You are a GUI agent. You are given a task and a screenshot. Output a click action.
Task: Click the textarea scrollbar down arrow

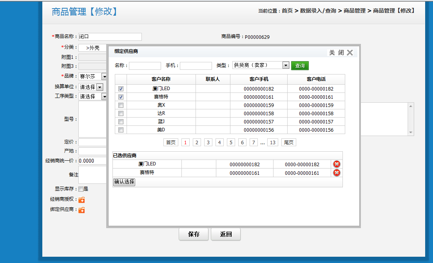411,132
